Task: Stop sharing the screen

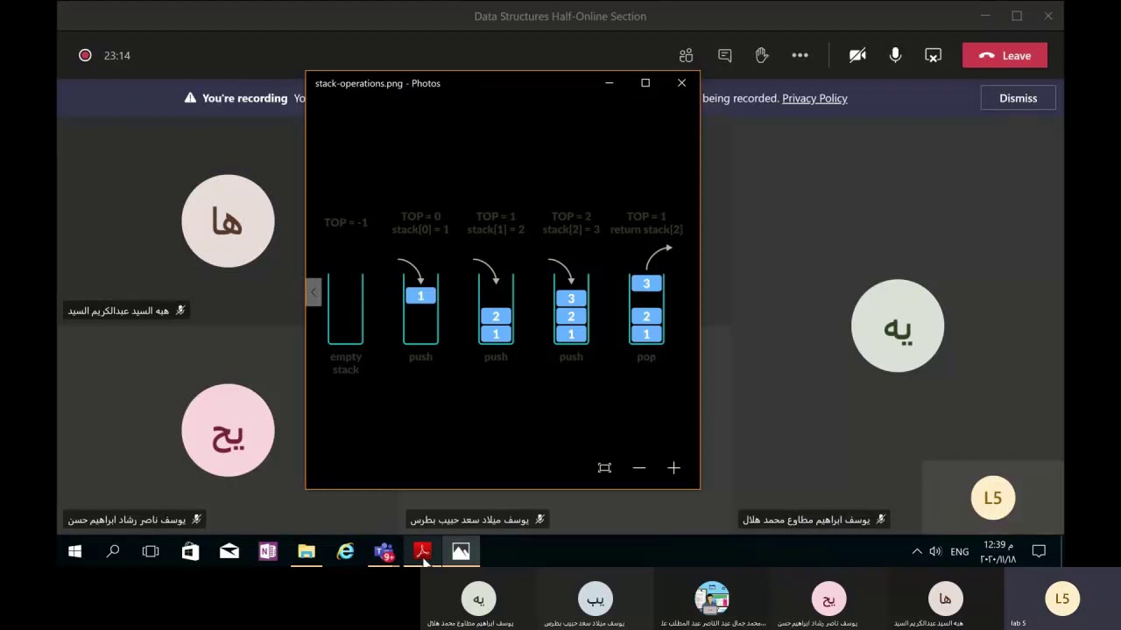Action: (933, 55)
